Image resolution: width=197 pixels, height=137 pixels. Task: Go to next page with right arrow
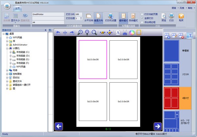coord(157,126)
